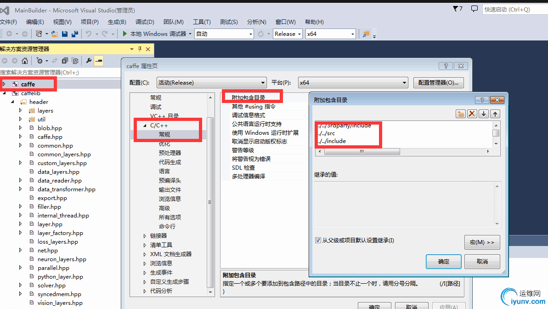Expand the 链接器 property category
The width and height of the screenshot is (548, 309).
pos(145,236)
